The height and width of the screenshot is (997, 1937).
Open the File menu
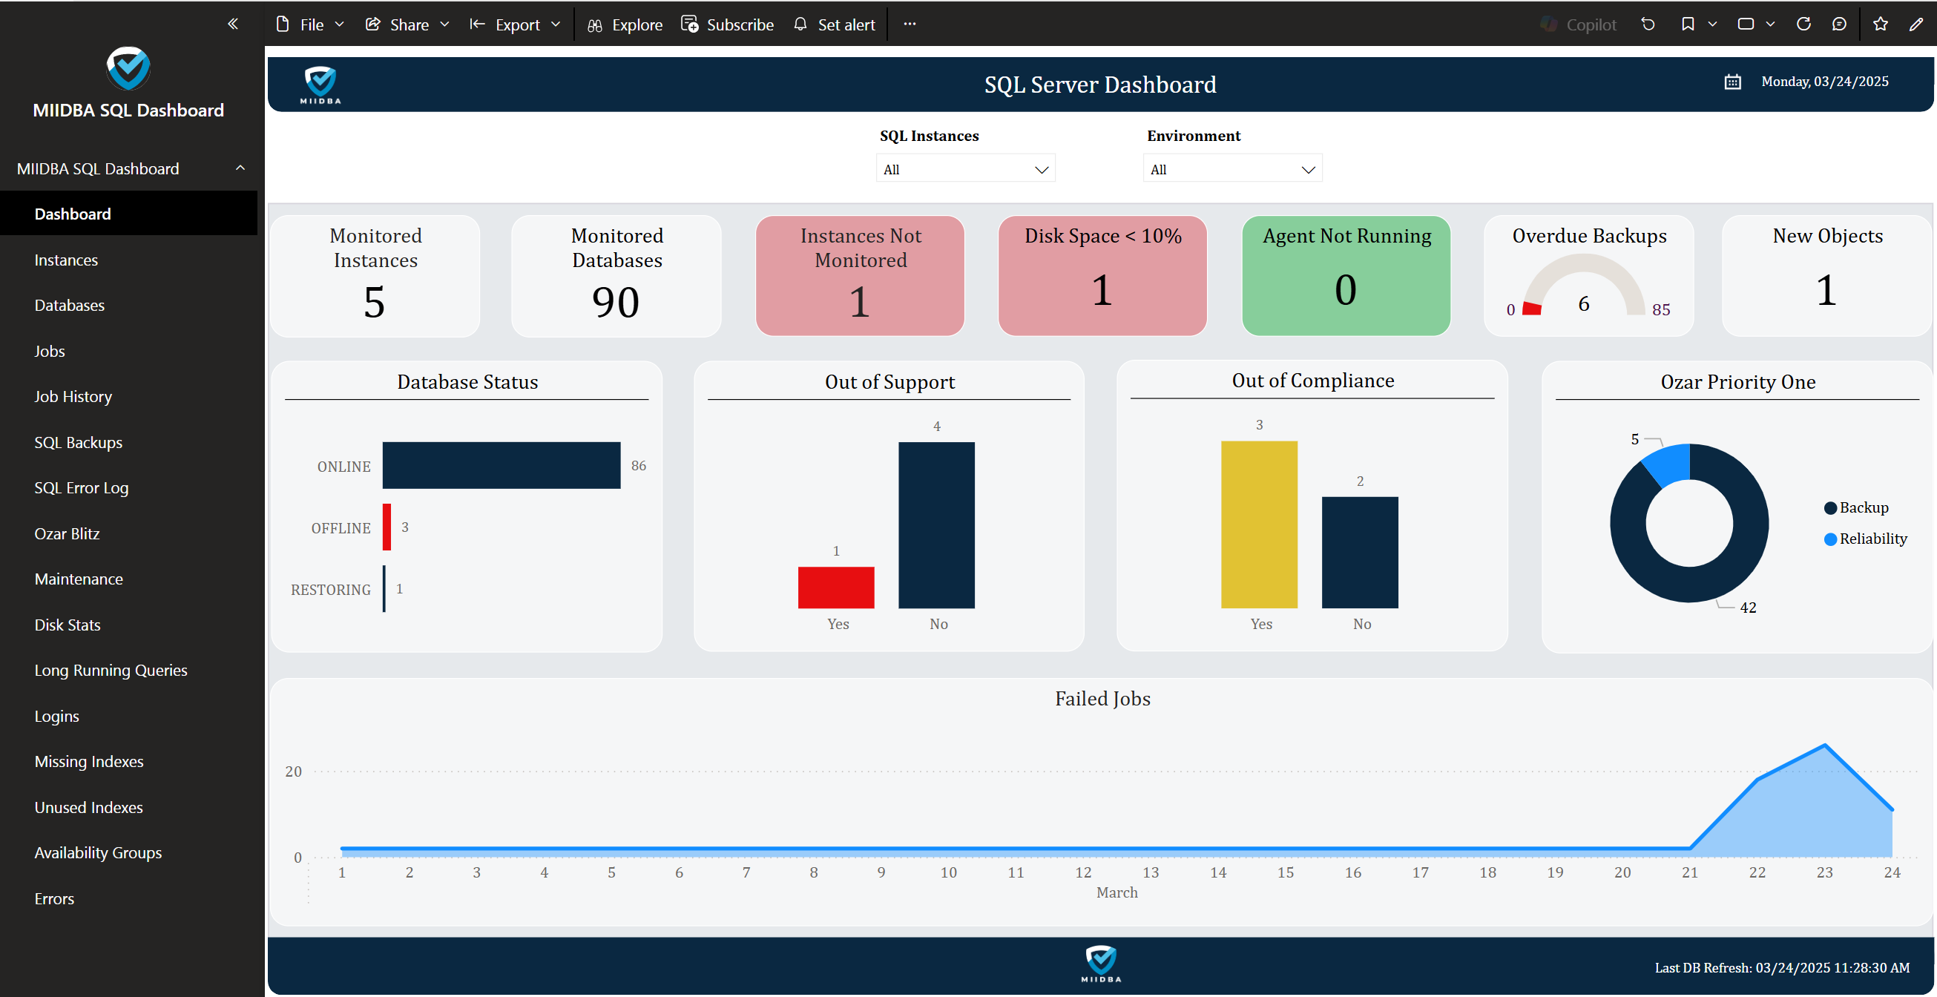point(310,24)
